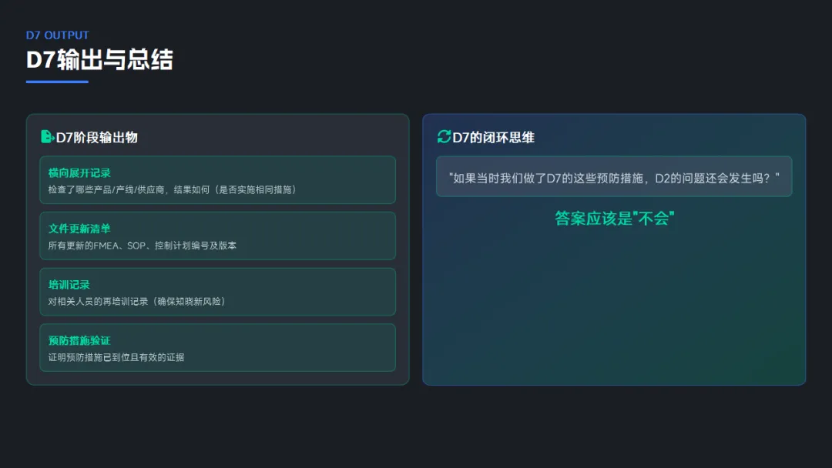Image resolution: width=832 pixels, height=468 pixels.
Task: Click the quote box about D2的问题
Action: (x=614, y=177)
